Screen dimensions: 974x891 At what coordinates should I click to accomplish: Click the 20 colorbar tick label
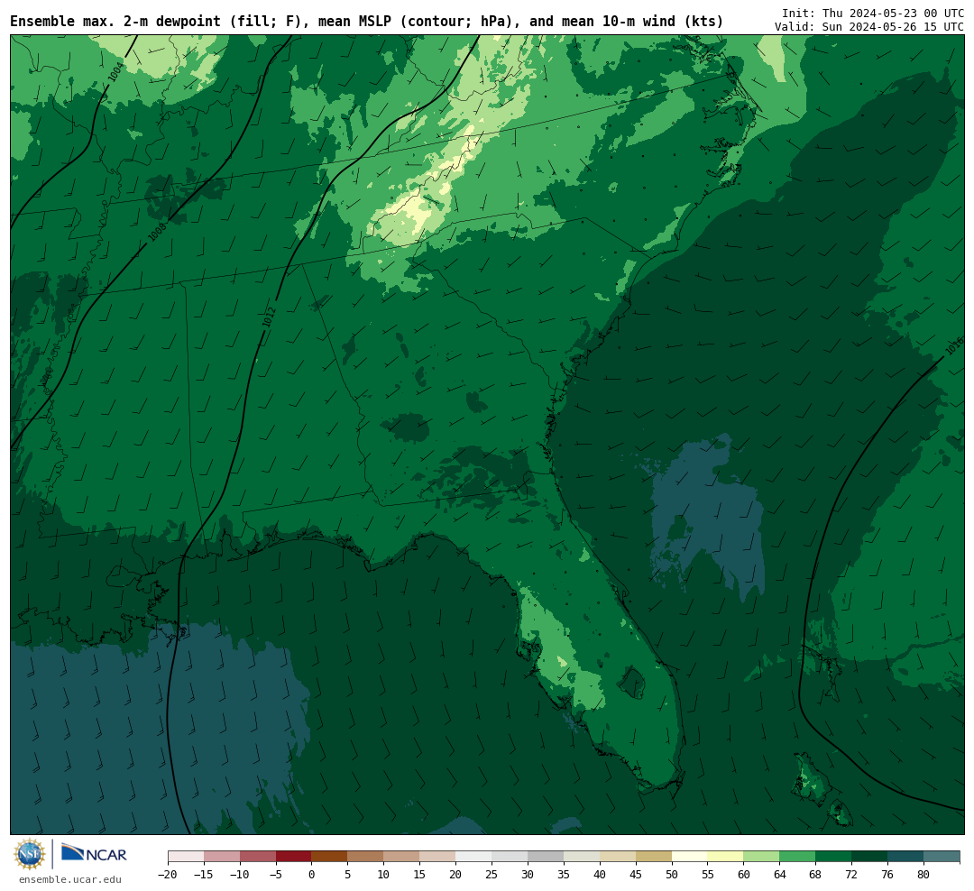pyautogui.click(x=455, y=874)
